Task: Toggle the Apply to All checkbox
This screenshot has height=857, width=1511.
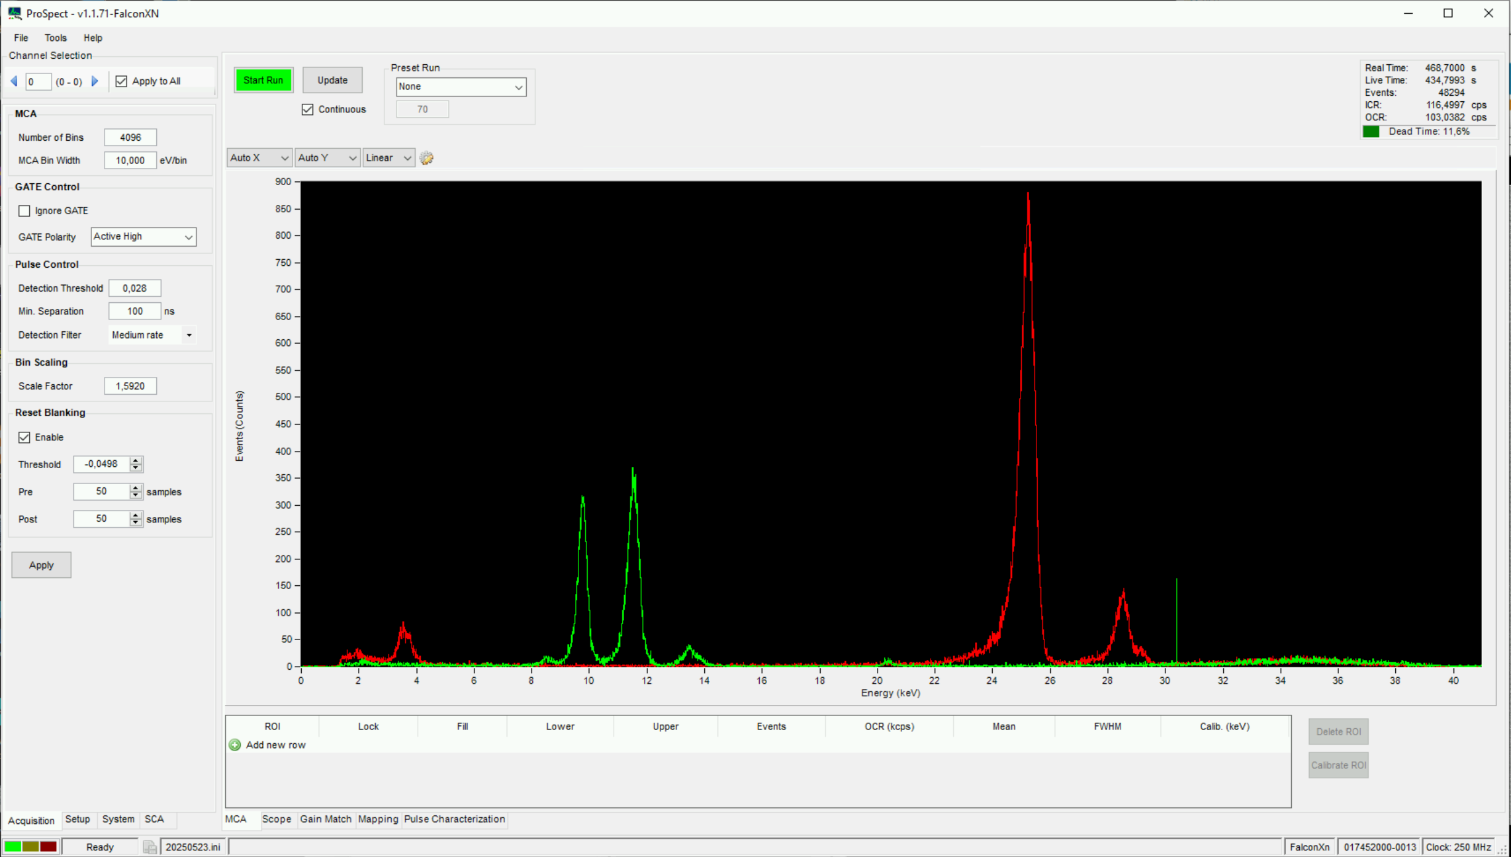Action: click(121, 81)
